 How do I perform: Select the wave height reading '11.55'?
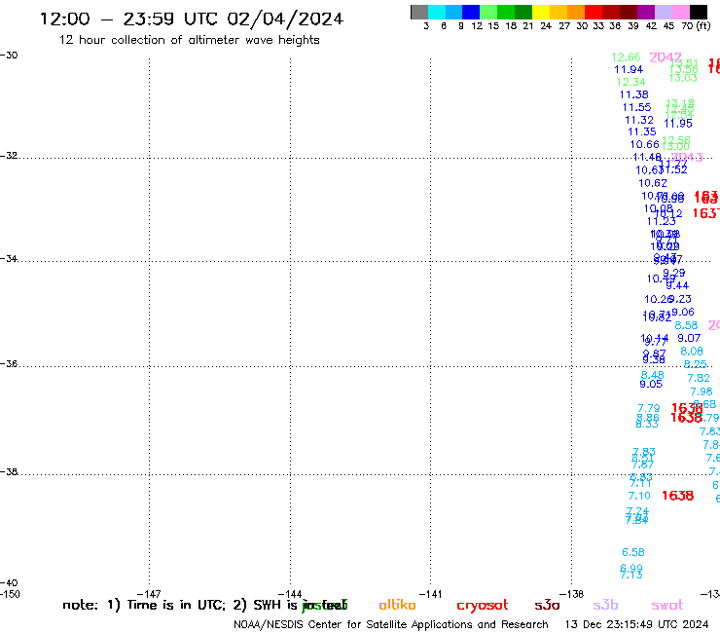637,107
